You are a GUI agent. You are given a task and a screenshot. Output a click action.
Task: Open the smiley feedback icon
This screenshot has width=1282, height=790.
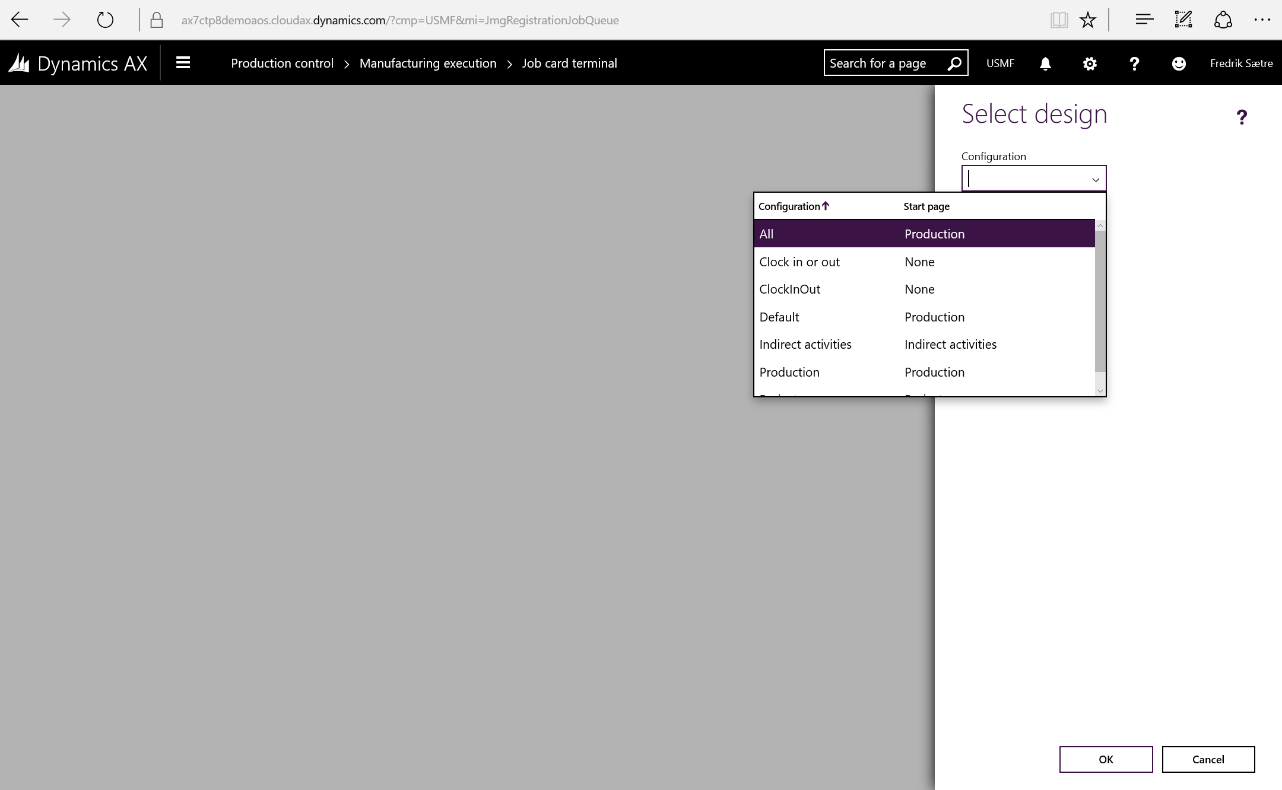point(1179,63)
